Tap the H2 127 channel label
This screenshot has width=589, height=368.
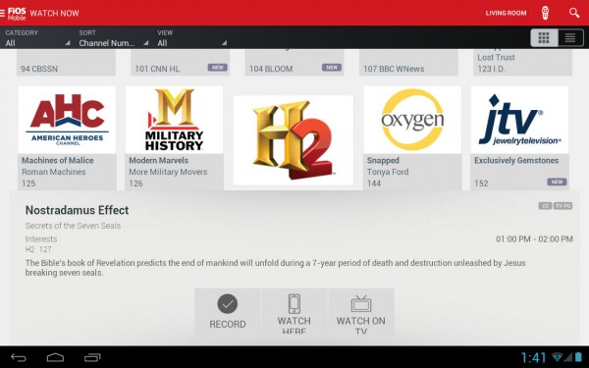(38, 249)
